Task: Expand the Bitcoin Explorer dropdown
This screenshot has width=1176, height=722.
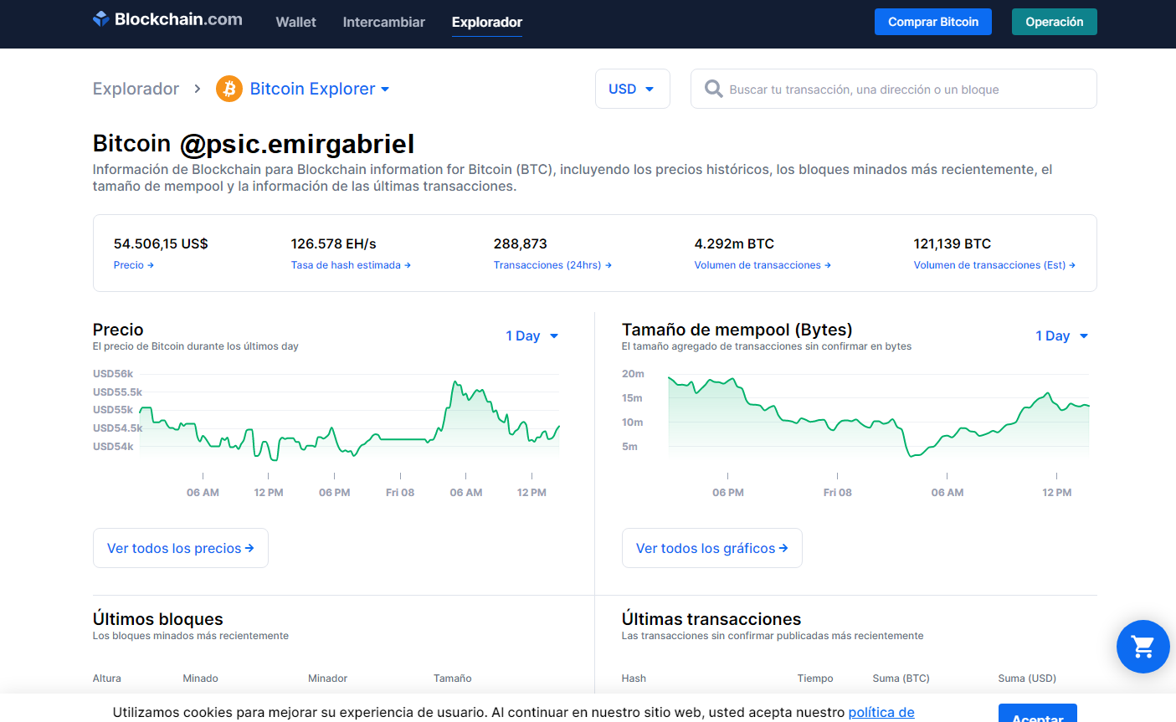Action: (320, 89)
